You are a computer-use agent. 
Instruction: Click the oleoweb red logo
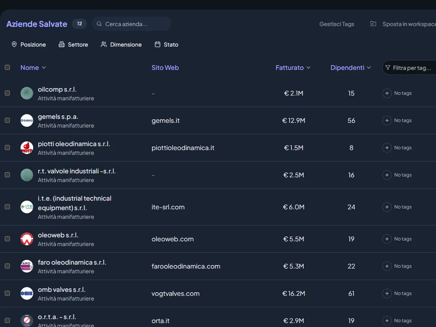[x=27, y=239]
